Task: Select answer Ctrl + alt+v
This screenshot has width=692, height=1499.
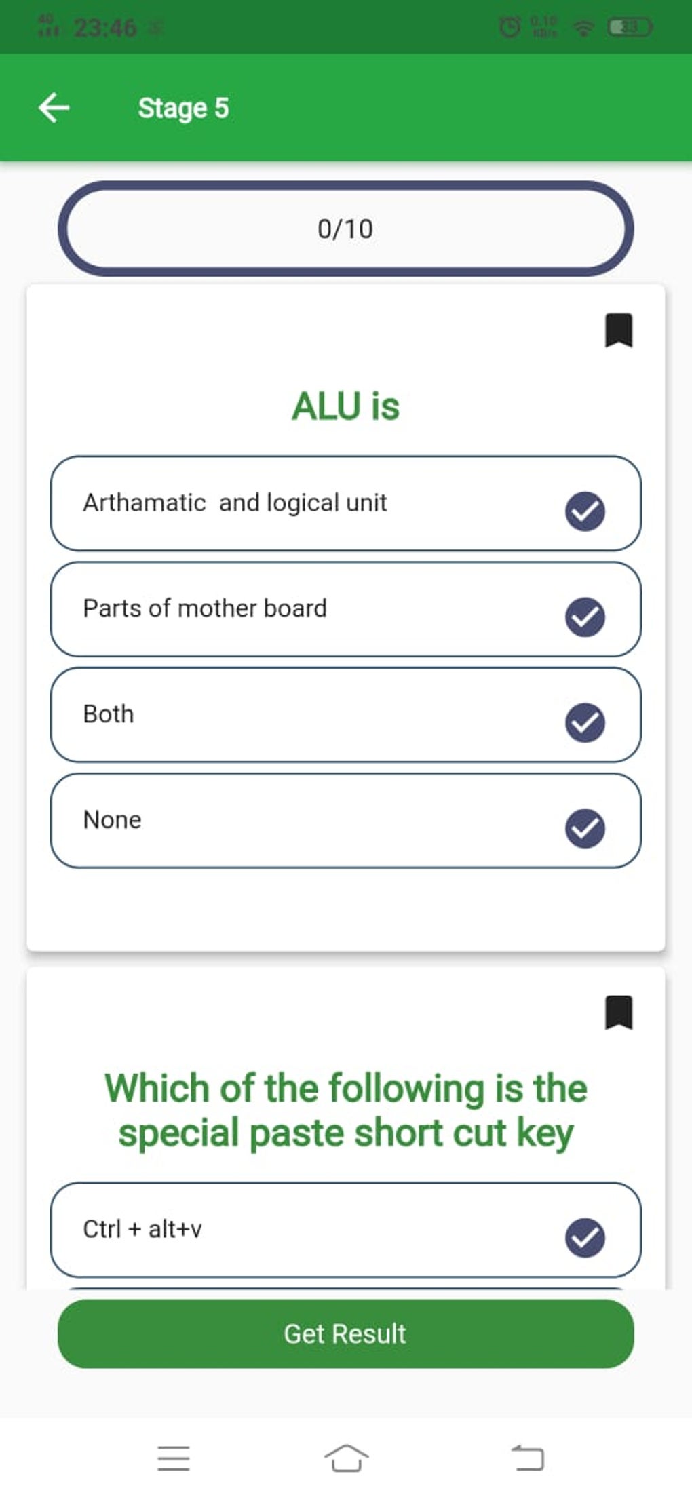Action: 346,1230
